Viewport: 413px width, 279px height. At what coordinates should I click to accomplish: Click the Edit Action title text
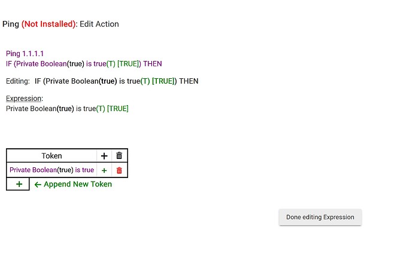(99, 24)
